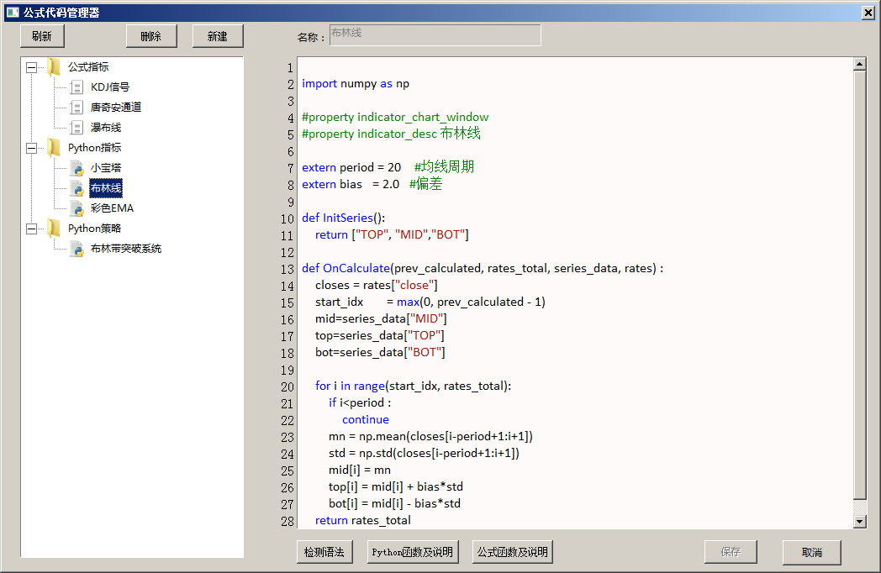This screenshot has height=573, width=881.
Task: Click the 瀑布线 document icon
Action: (x=77, y=128)
